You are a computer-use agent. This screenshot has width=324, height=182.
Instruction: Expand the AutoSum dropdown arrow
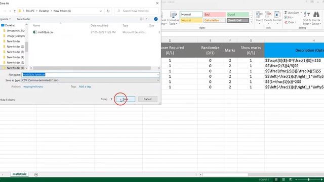tap(301, 13)
